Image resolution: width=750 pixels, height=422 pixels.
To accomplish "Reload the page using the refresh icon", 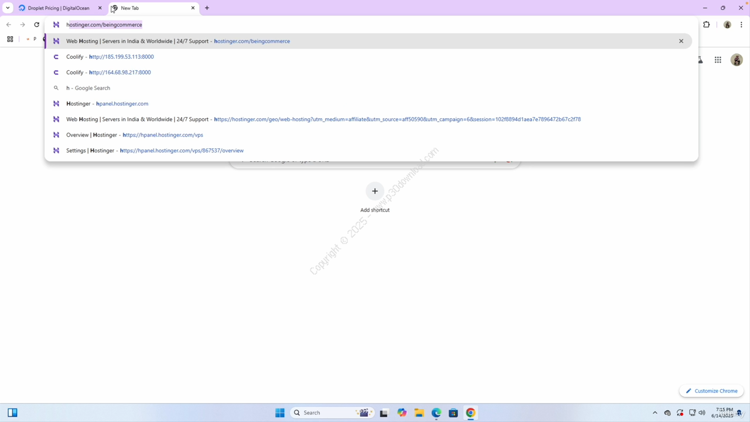I will click(x=36, y=25).
